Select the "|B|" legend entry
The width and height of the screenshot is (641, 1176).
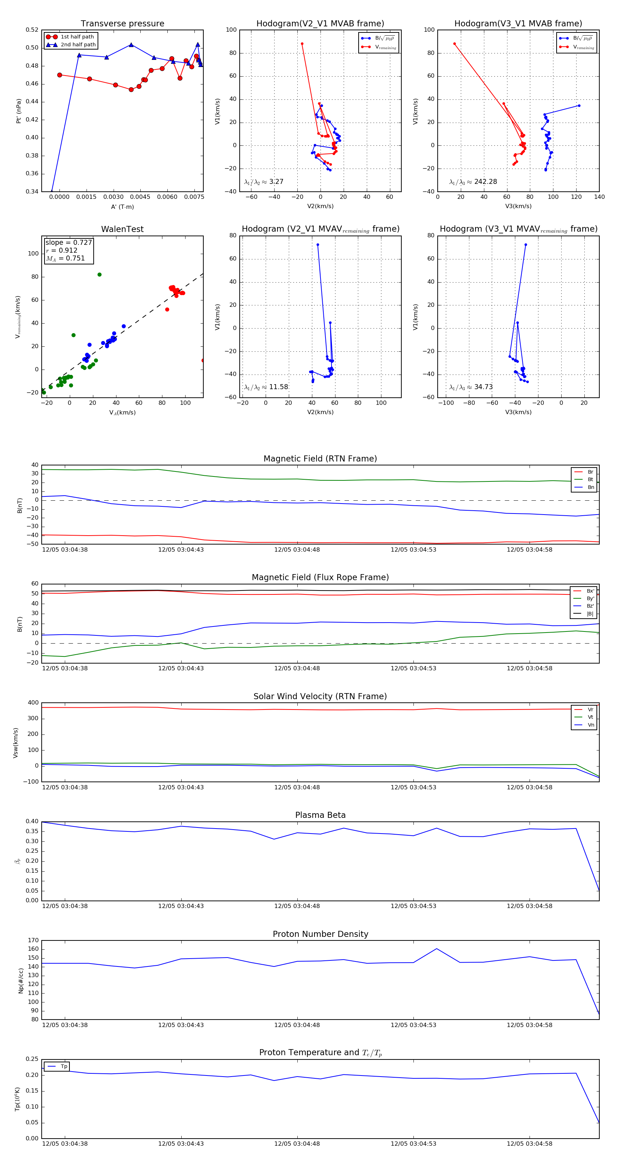point(584,614)
